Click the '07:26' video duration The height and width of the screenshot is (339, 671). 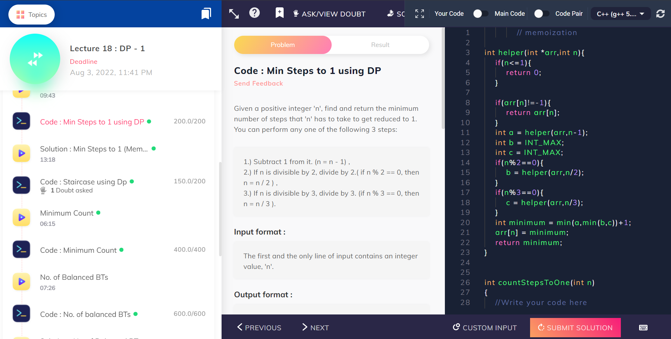click(x=48, y=288)
